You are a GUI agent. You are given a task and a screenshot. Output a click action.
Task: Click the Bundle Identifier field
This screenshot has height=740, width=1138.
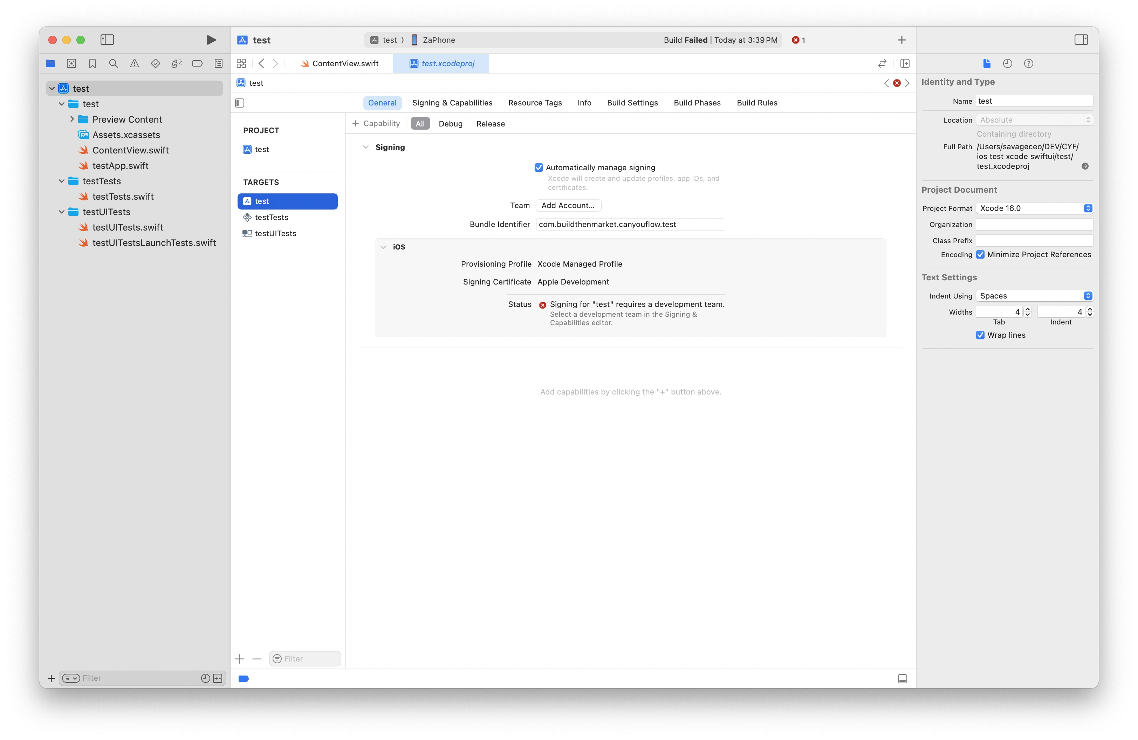[x=630, y=224]
